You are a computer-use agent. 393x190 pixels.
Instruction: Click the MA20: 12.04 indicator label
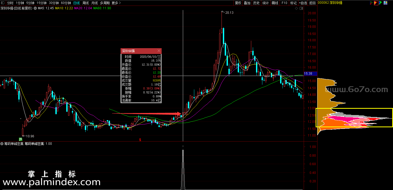point(83,8)
